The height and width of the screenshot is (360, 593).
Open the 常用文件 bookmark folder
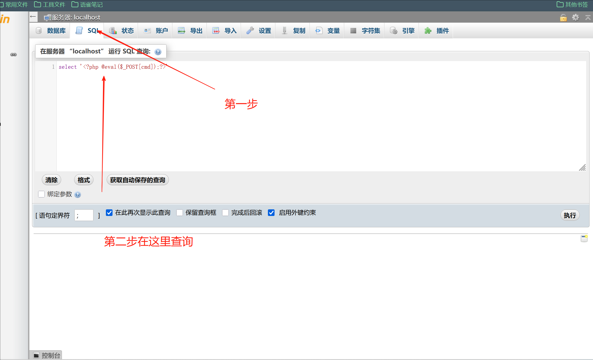point(14,4)
